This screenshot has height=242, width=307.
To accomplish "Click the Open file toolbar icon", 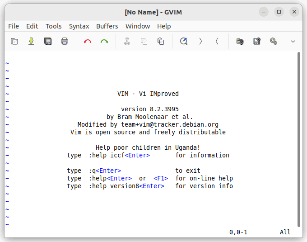I will (14, 41).
